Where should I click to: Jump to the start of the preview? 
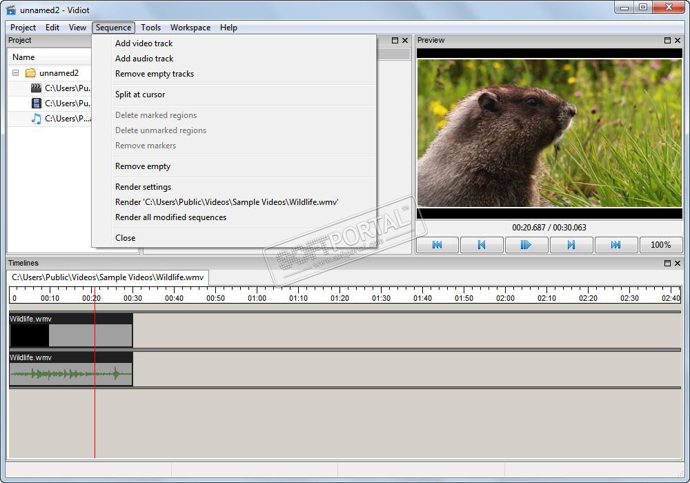(437, 245)
